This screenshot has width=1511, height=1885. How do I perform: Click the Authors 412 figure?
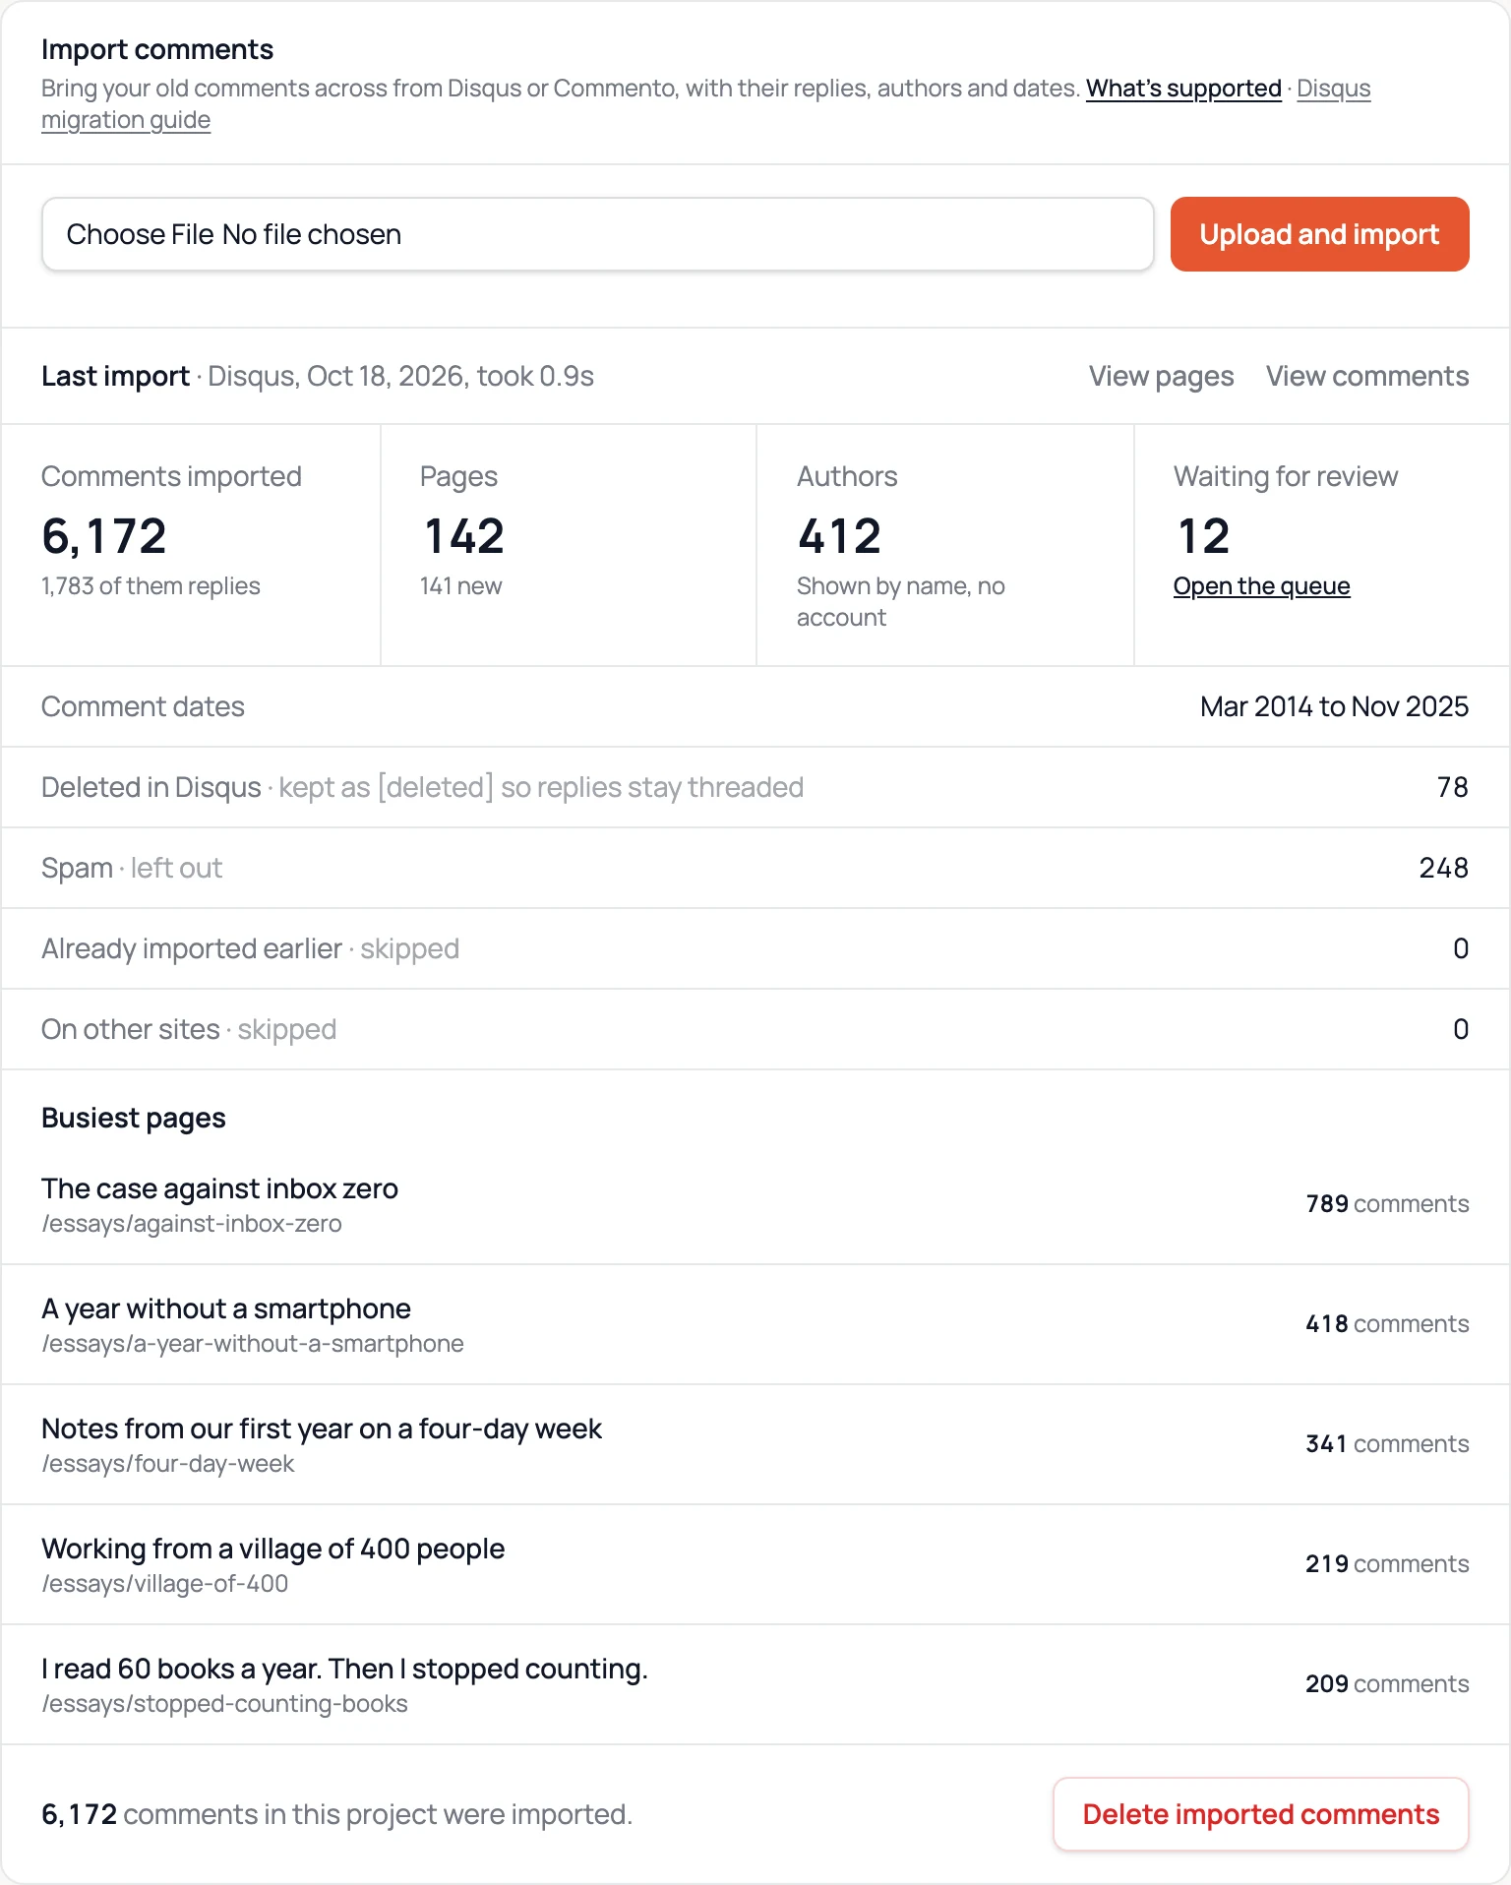click(840, 536)
